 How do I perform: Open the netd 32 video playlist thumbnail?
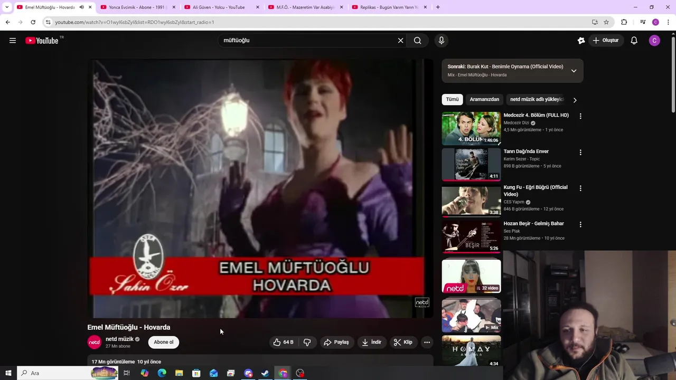(x=471, y=275)
